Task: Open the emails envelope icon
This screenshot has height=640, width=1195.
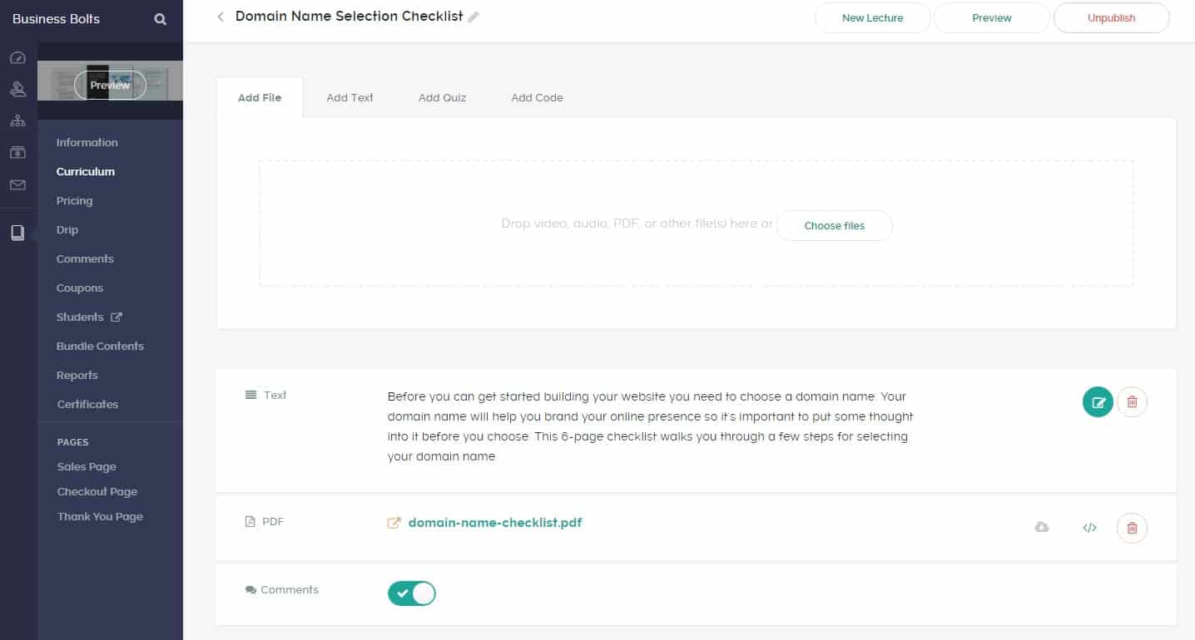Action: tap(17, 185)
